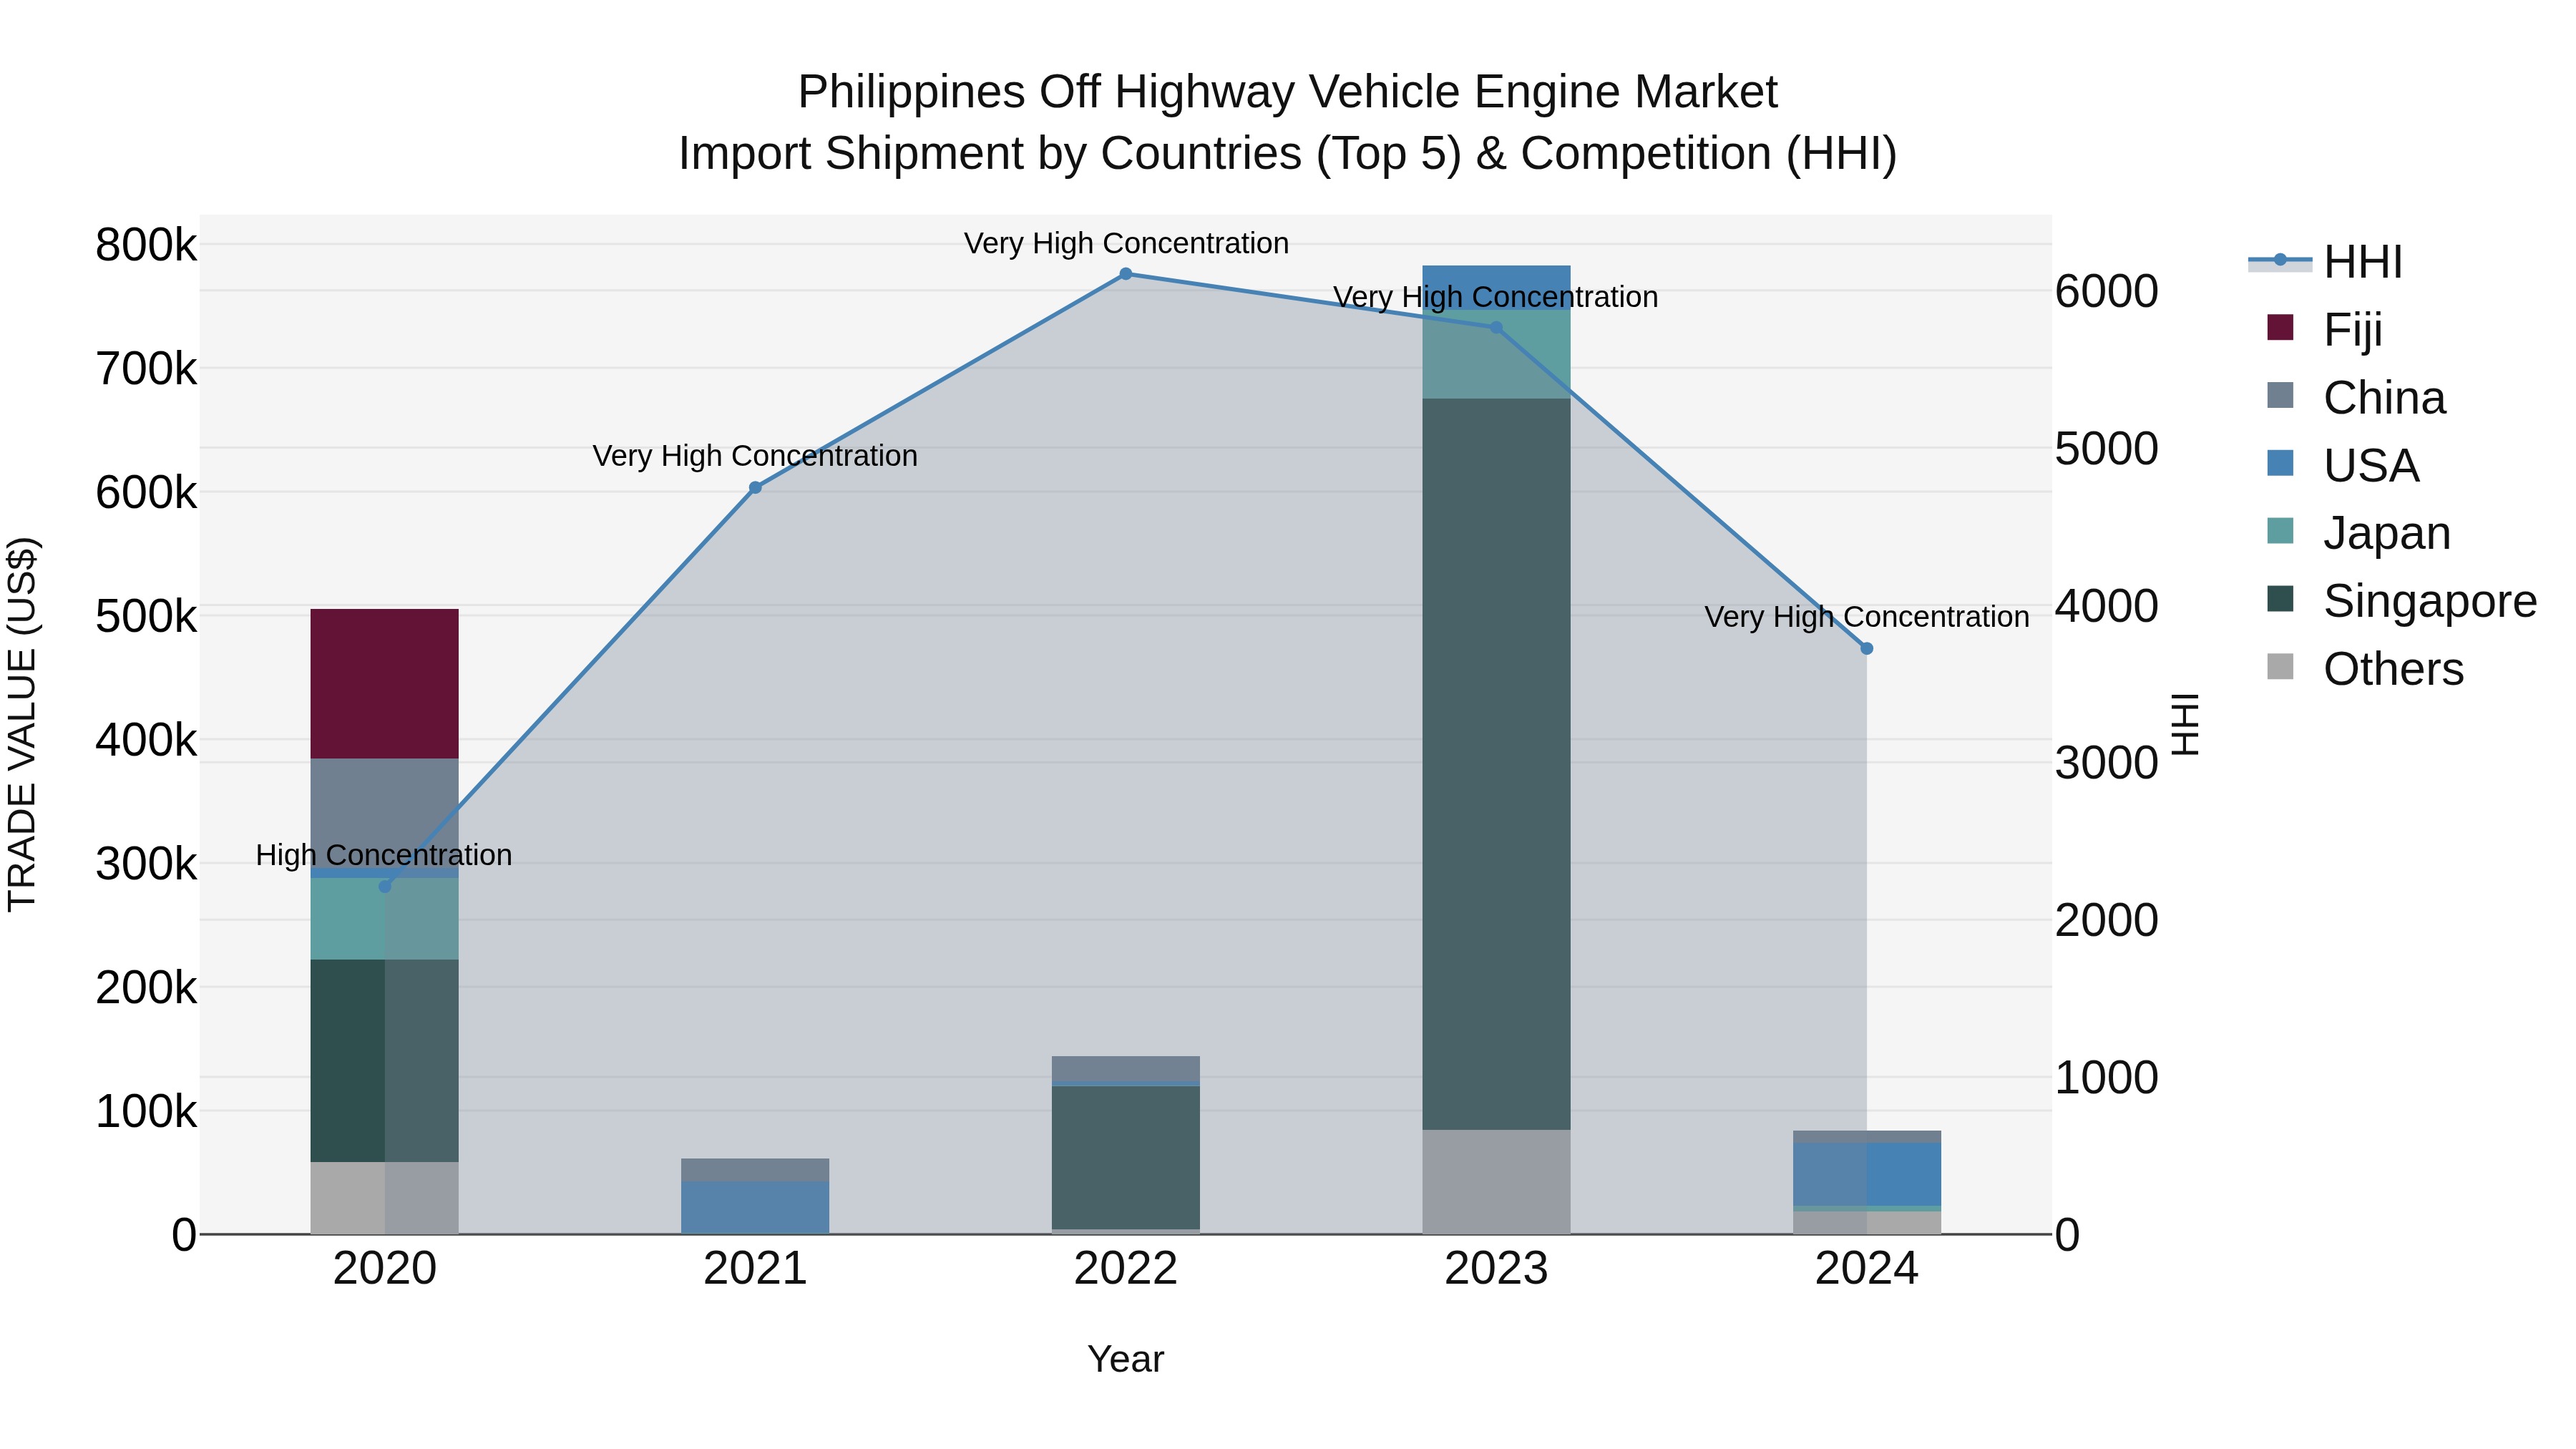Click the 500k left axis tick label
The height and width of the screenshot is (1449, 2576).
146,616
